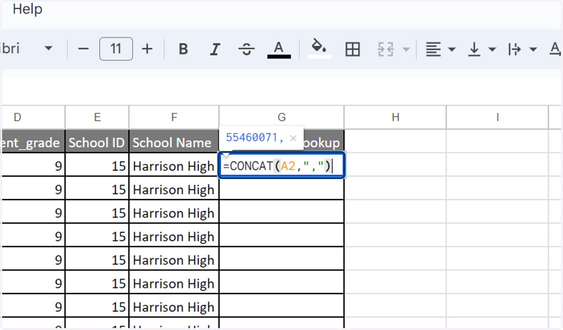563x330 pixels.
Task: Click the text rotation icon
Action: pyautogui.click(x=555, y=49)
